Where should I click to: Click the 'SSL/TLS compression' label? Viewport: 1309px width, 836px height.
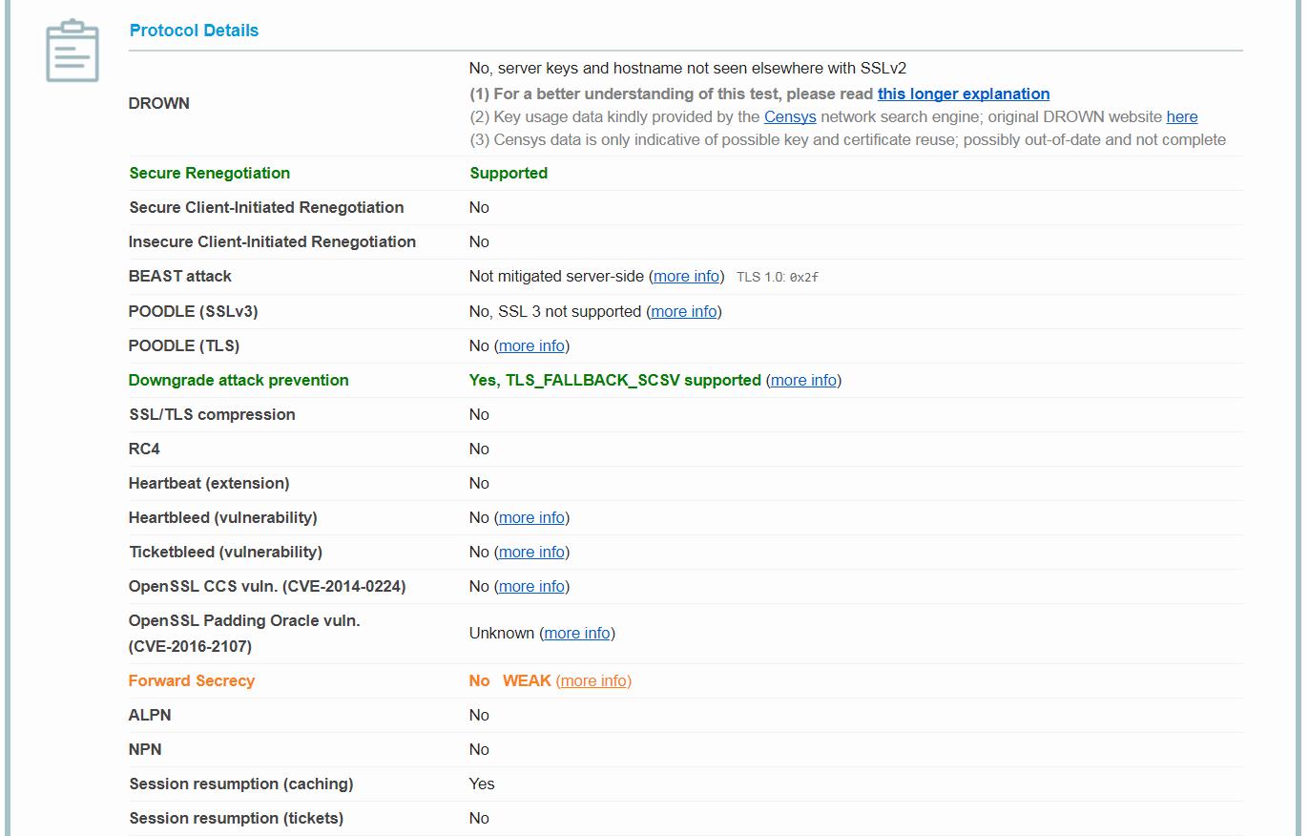point(212,414)
